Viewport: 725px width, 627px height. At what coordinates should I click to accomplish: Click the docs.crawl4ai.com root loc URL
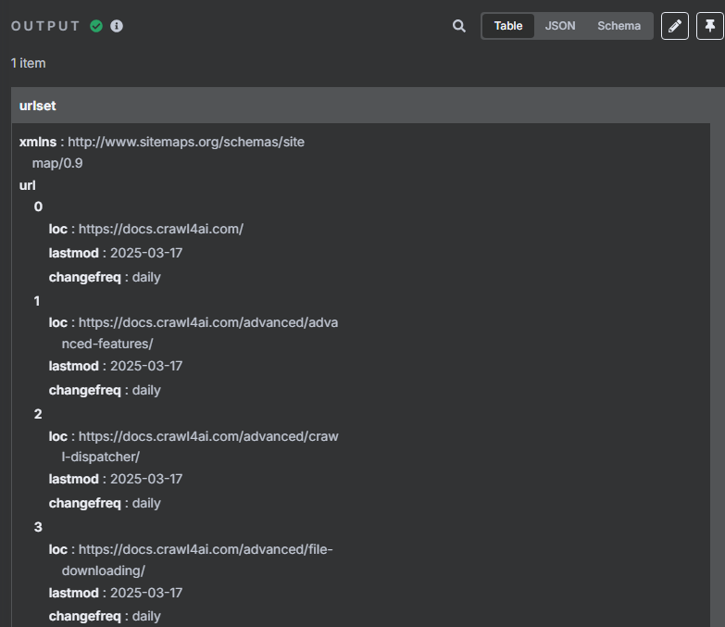coord(161,229)
